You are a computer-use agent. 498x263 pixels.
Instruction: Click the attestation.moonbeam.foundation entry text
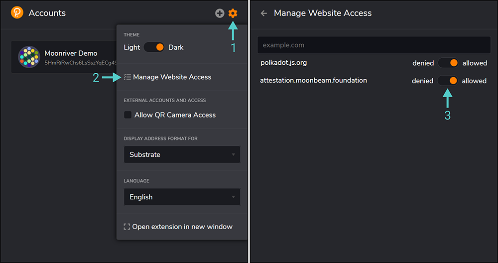coord(313,80)
